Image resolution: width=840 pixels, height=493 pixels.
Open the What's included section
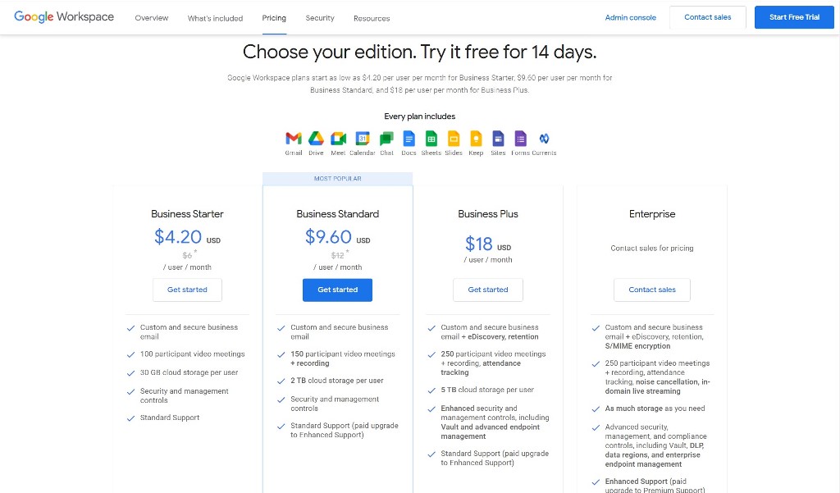[x=215, y=18]
